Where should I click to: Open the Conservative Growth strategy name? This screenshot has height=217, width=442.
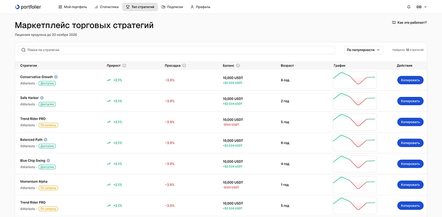click(37, 77)
